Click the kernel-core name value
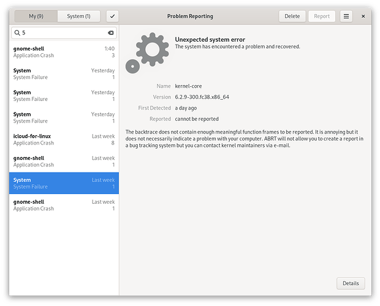Image resolution: width=380 pixels, height=306 pixels. click(x=188, y=86)
